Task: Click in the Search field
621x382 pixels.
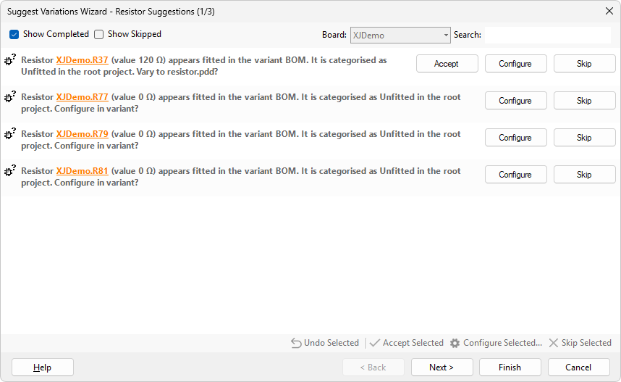Action: click(547, 35)
